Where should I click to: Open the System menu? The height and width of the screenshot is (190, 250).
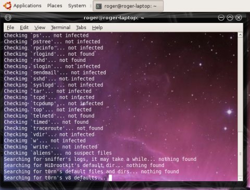point(77,6)
